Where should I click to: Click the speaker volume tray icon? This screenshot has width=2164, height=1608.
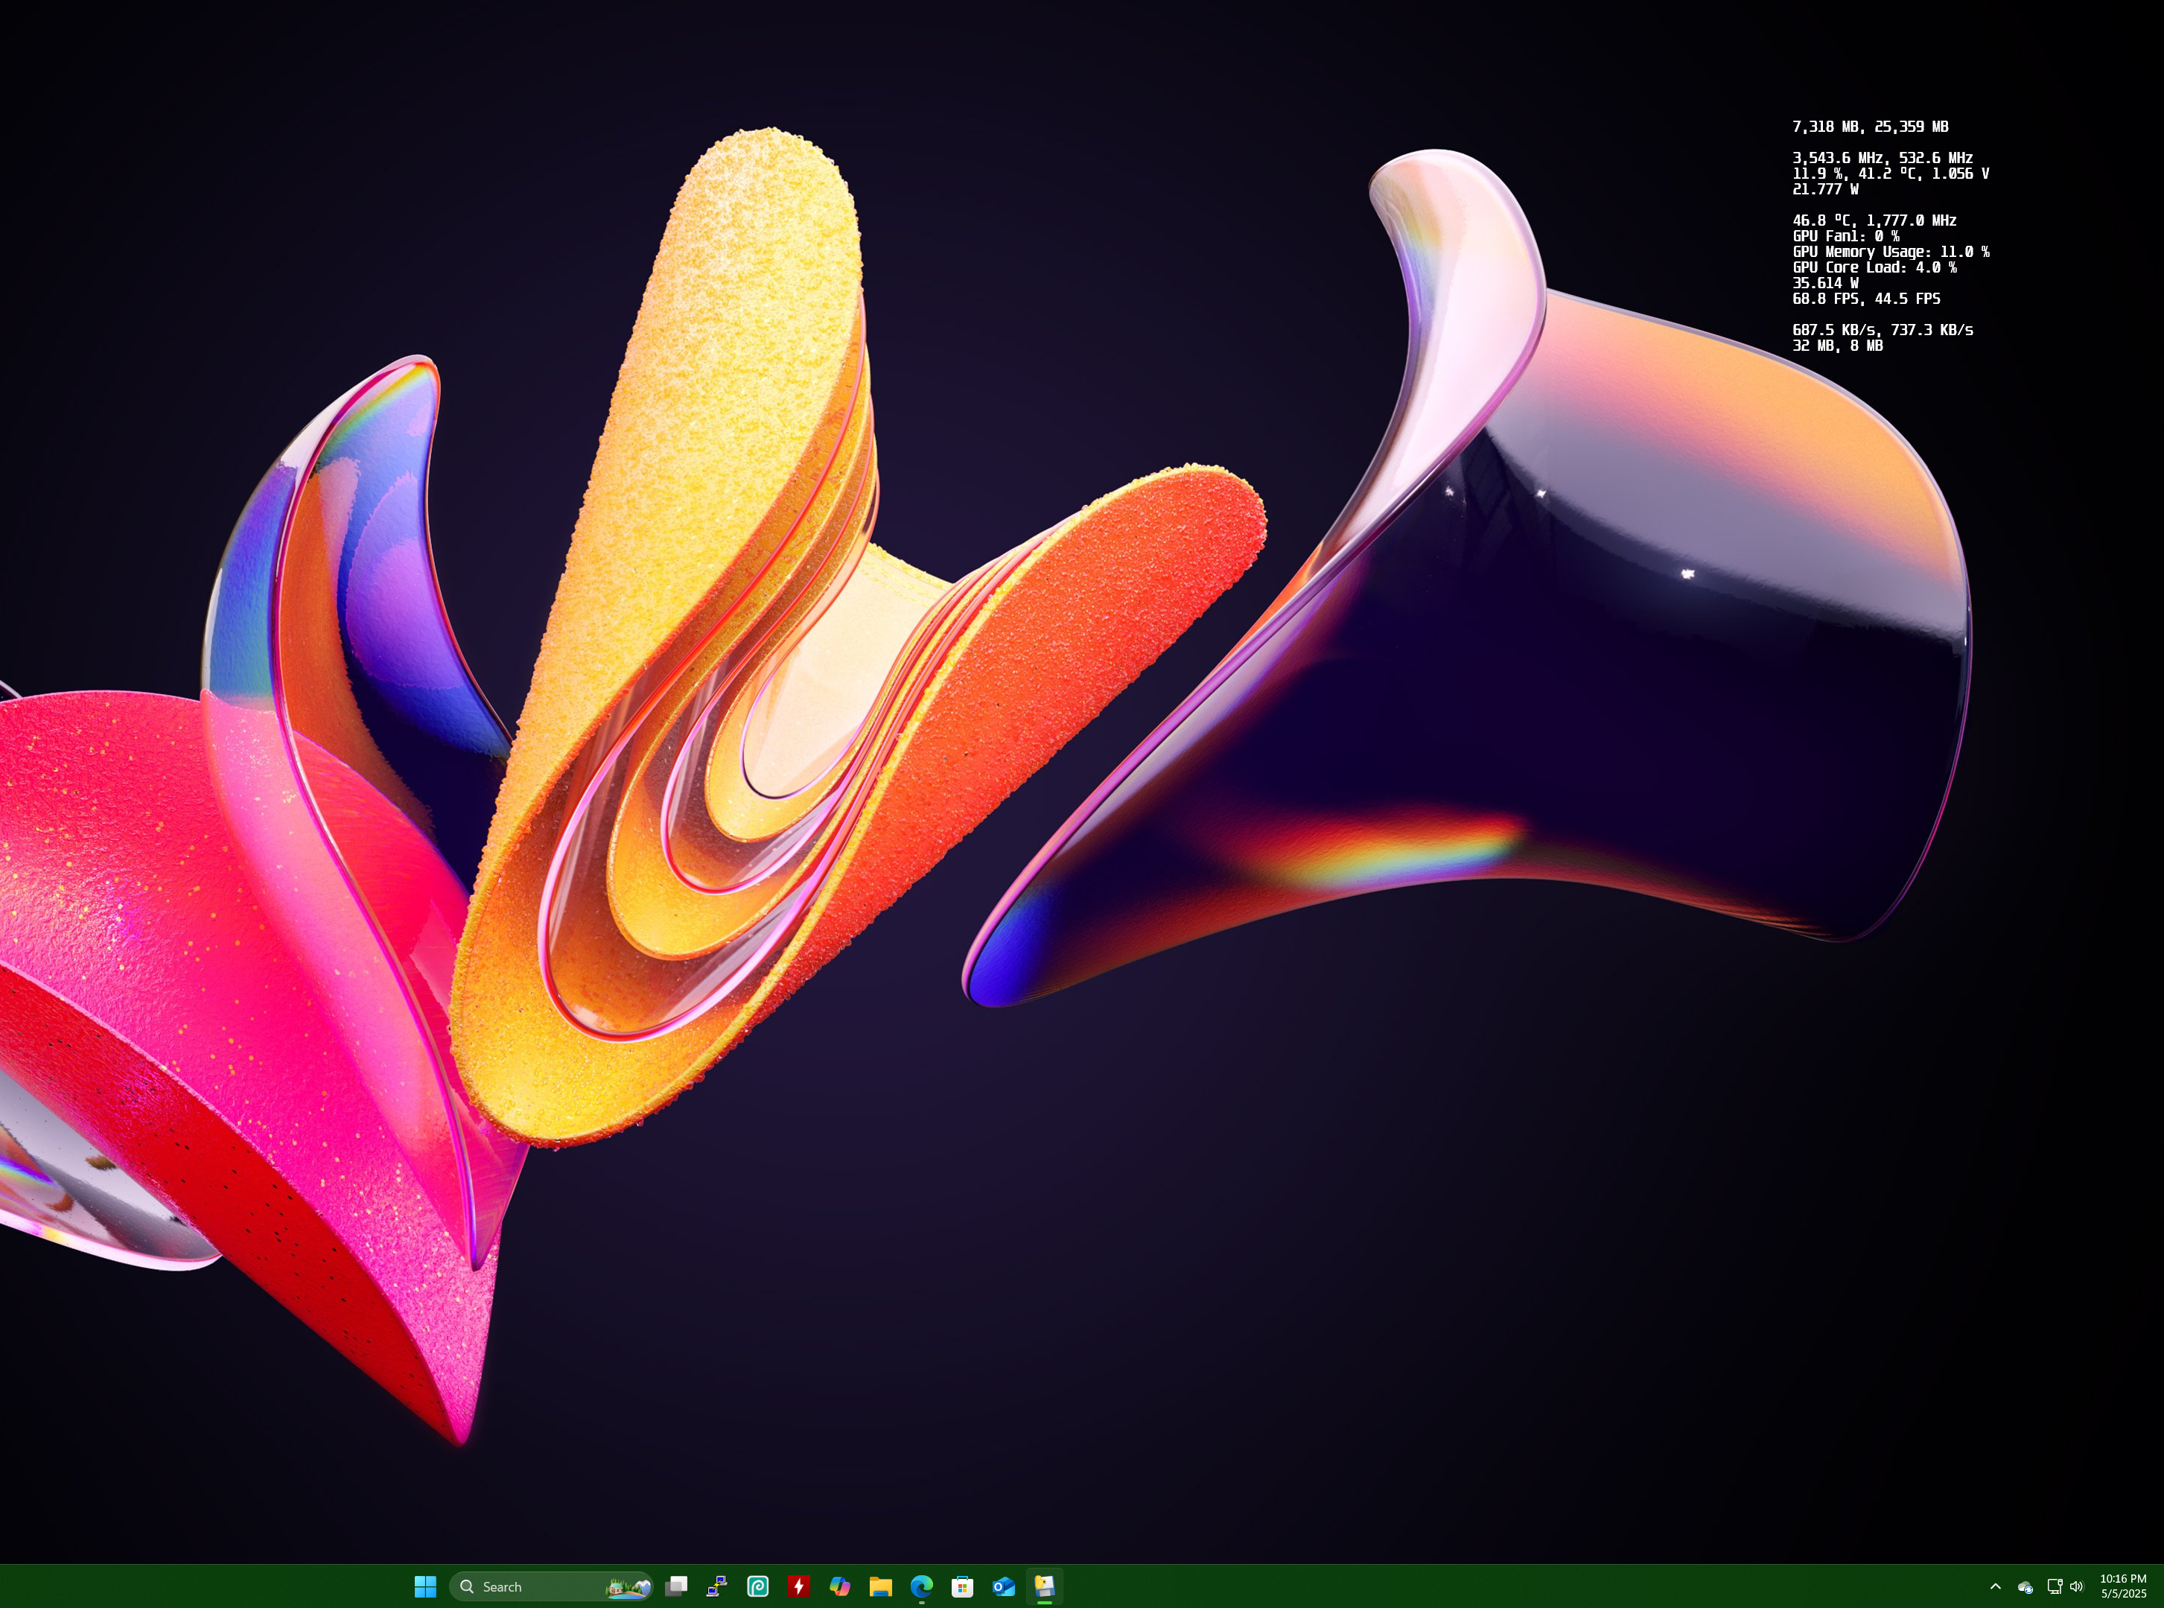coord(2076,1586)
